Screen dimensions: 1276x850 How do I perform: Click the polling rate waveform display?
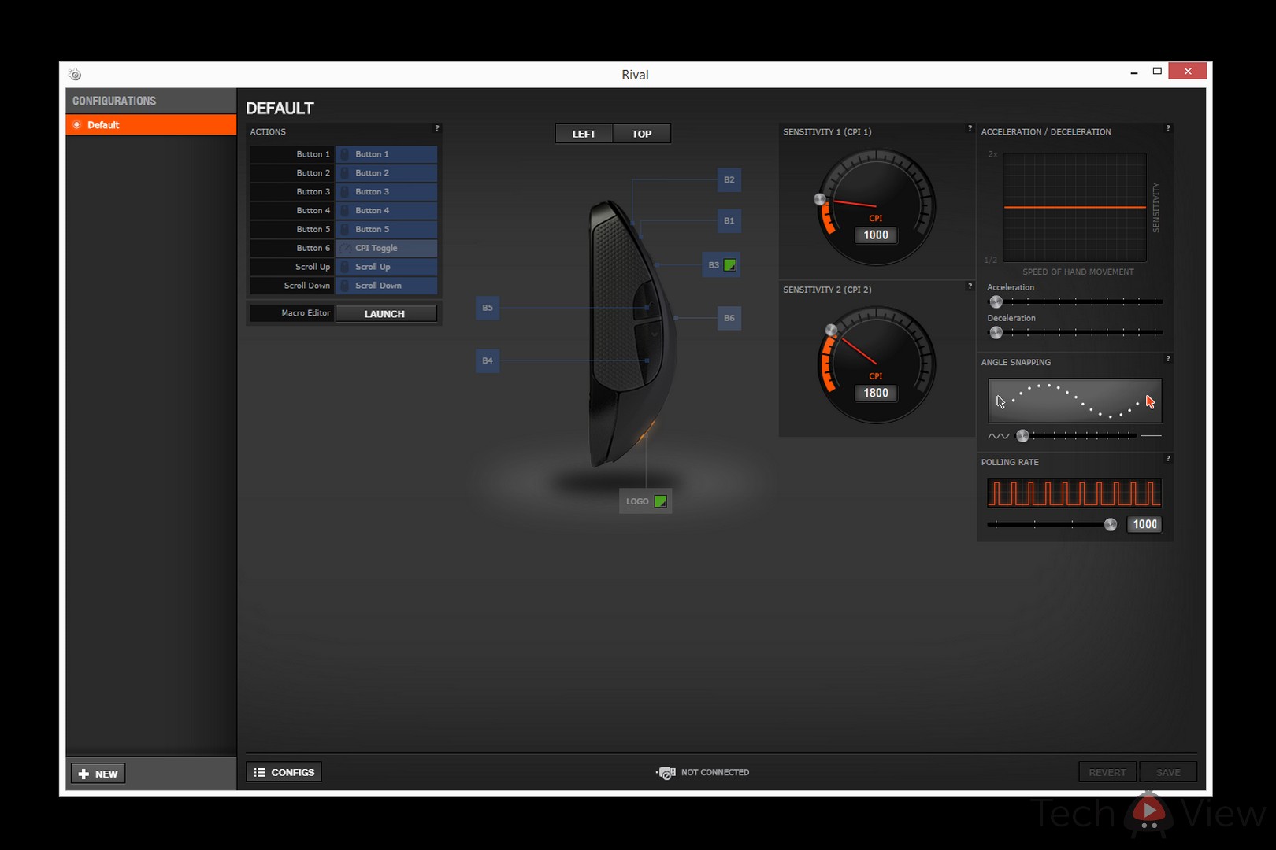coord(1074,493)
